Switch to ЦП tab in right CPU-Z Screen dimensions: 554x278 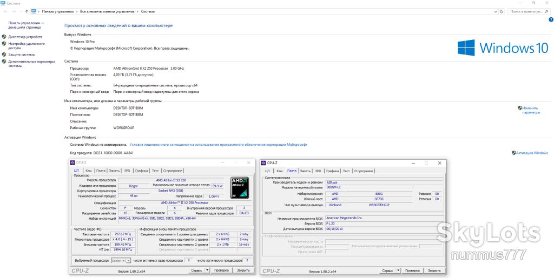[267, 171]
